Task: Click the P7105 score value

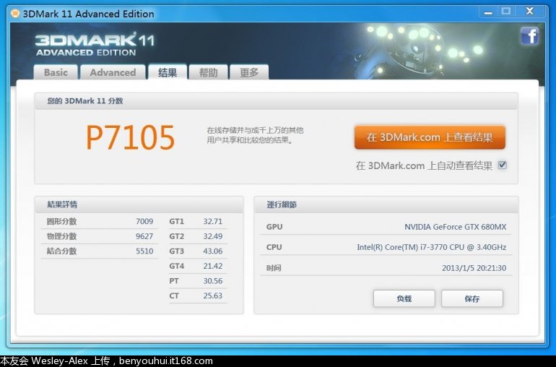Action: click(131, 137)
